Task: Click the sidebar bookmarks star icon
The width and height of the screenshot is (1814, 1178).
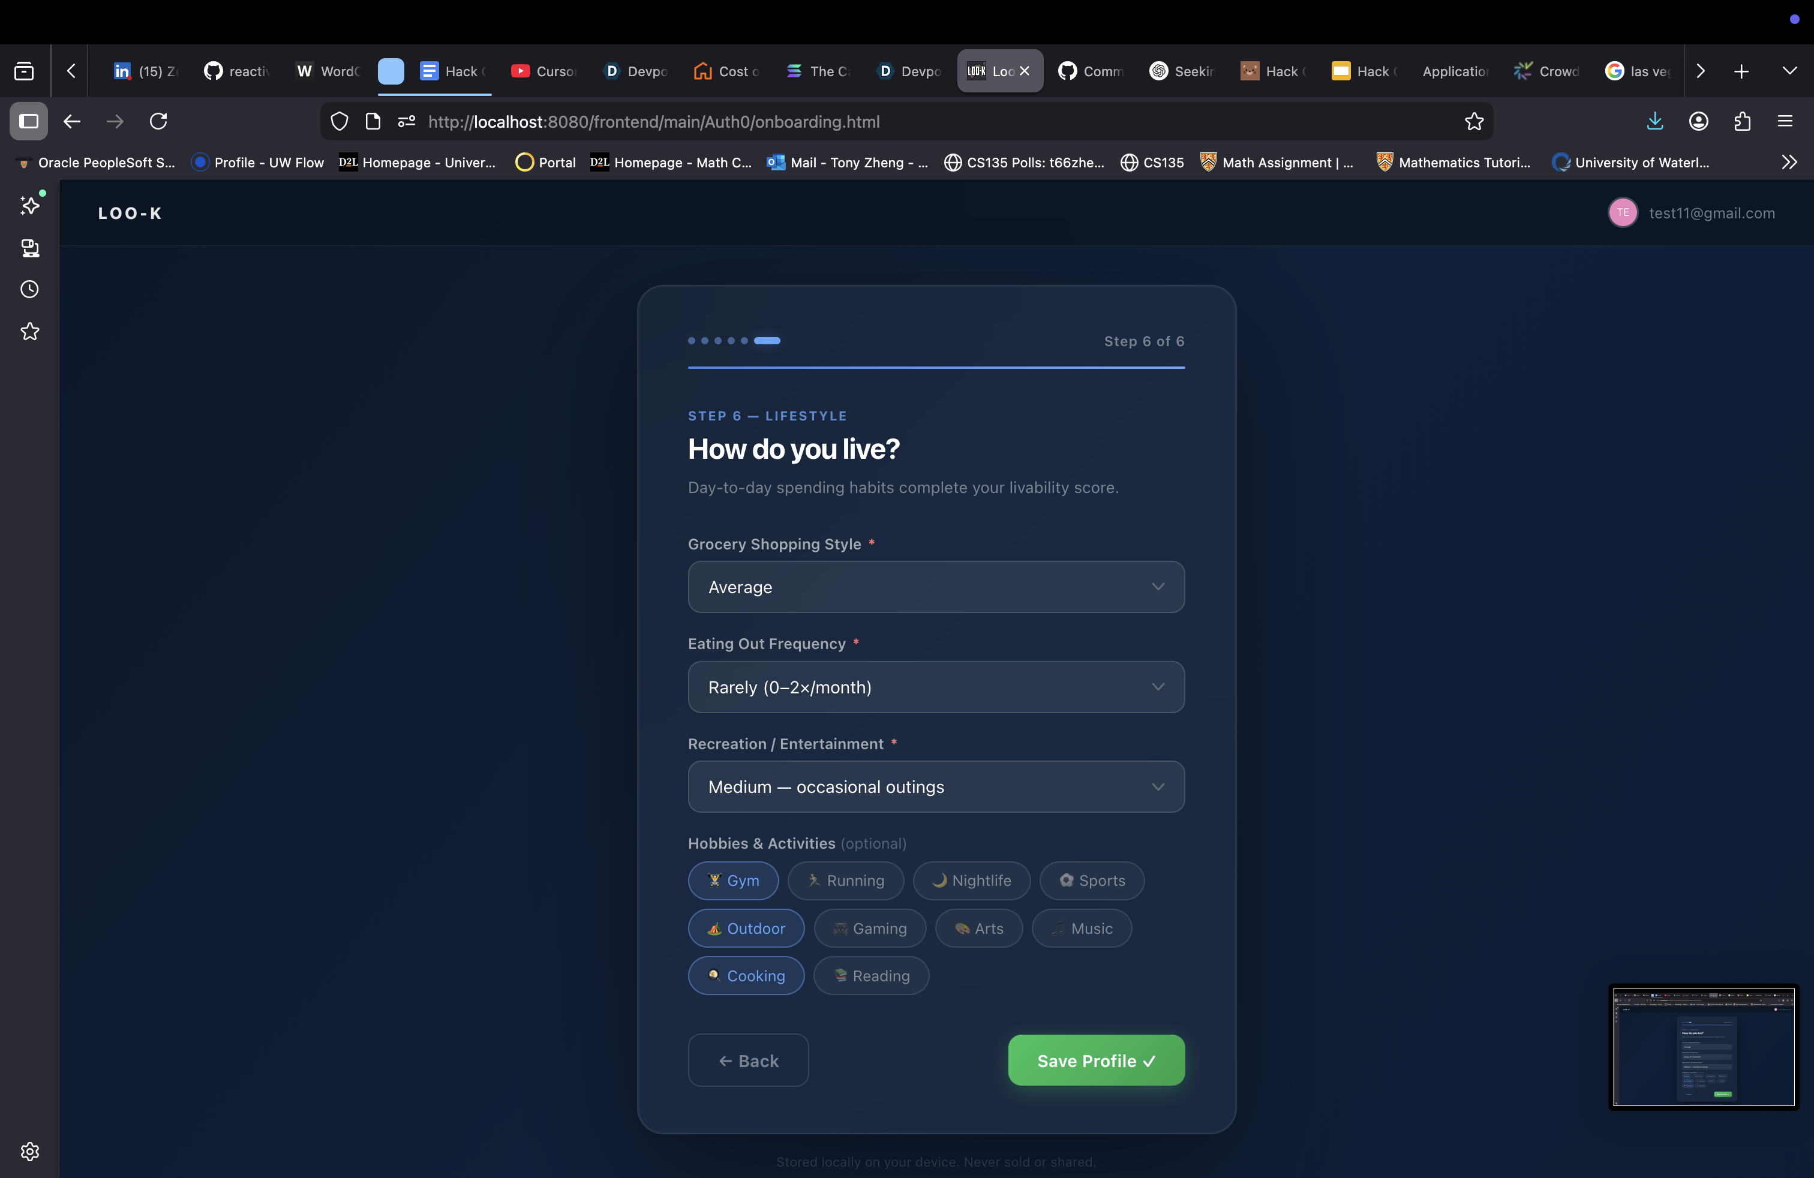Action: pyautogui.click(x=30, y=332)
